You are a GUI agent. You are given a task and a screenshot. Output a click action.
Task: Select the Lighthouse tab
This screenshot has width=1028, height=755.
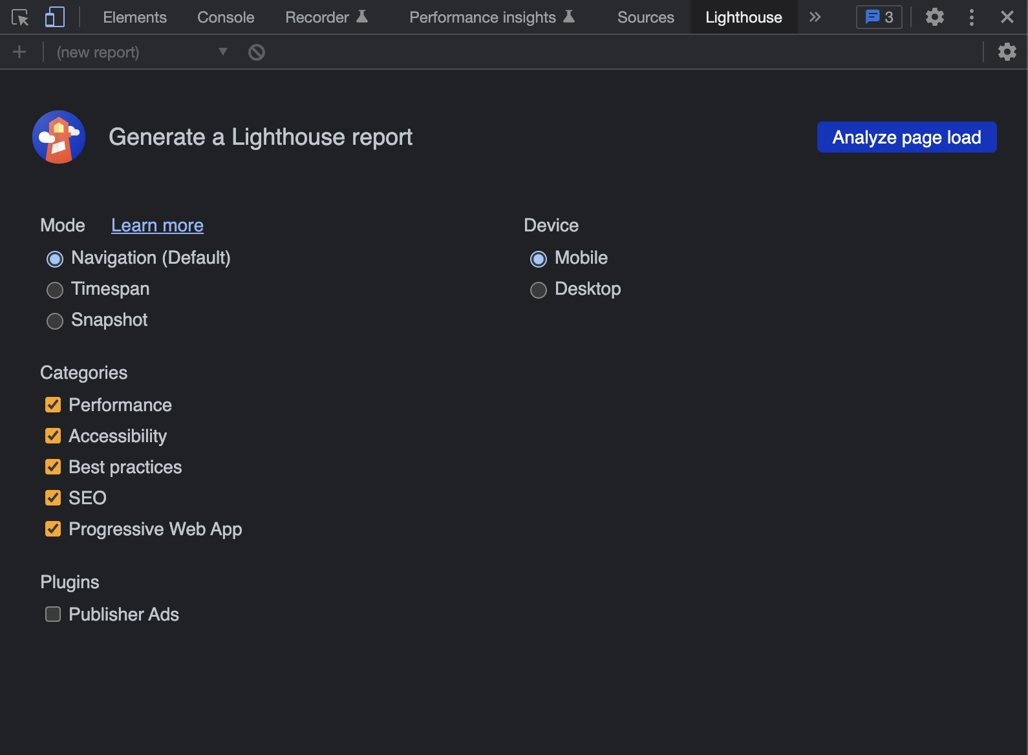(x=744, y=17)
